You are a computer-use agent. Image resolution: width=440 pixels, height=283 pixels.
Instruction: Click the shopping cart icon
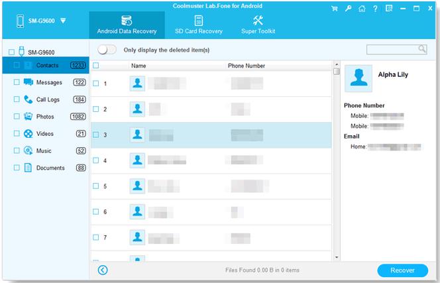334,9
